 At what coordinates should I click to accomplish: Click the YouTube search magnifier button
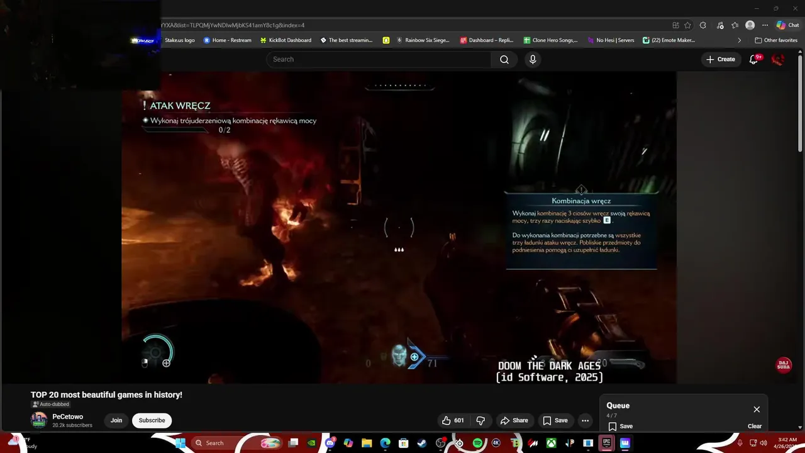pos(504,59)
